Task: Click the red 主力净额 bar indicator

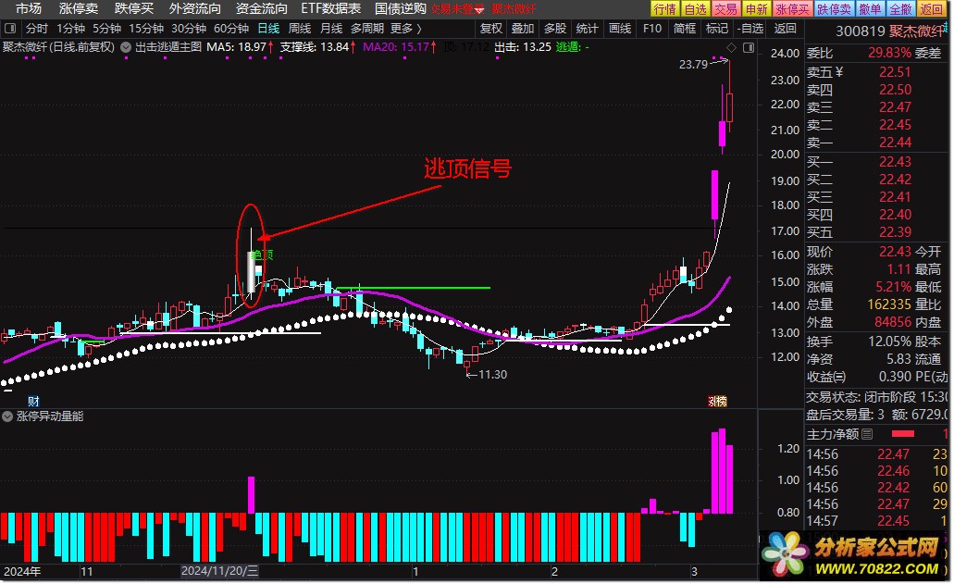Action: point(903,434)
